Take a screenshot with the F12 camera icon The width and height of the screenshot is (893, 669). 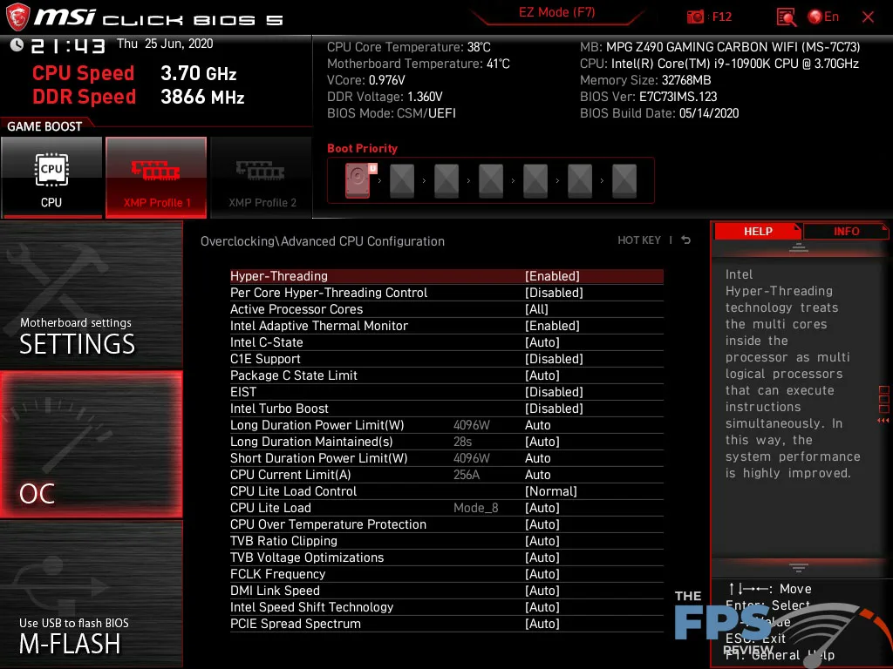[695, 17]
